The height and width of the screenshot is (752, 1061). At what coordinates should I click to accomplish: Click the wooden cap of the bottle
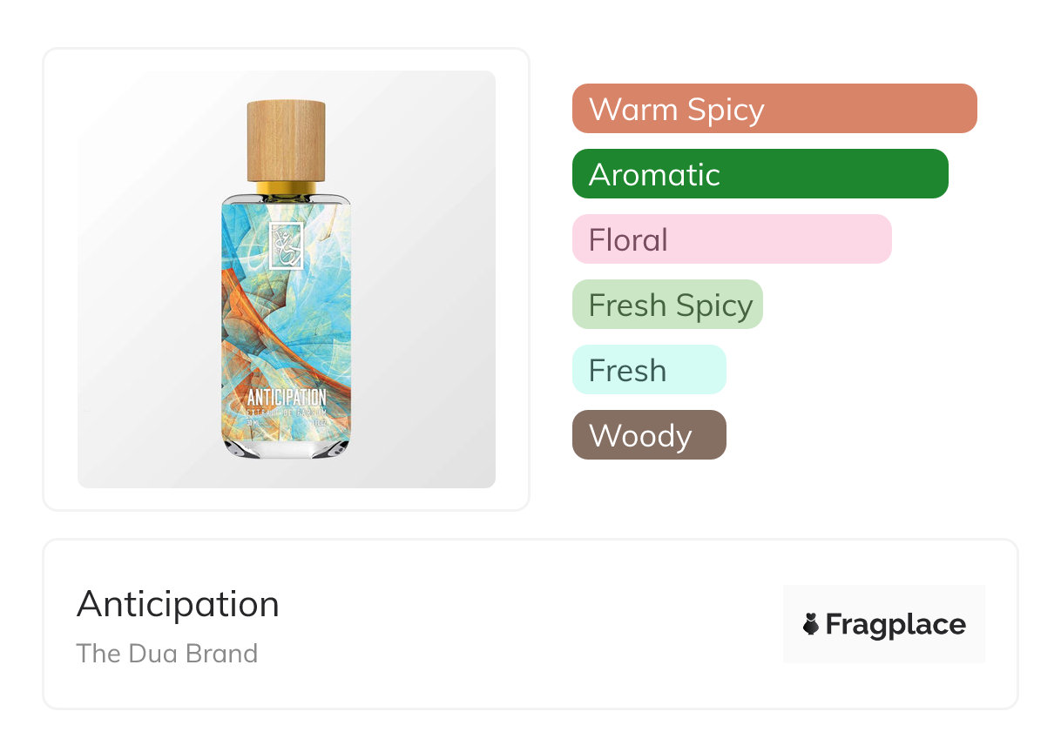tap(286, 139)
